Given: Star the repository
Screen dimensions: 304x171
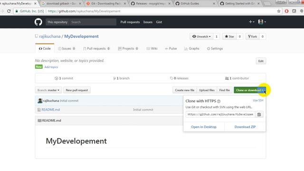Looking at the screenshot, I should tap(229, 37).
